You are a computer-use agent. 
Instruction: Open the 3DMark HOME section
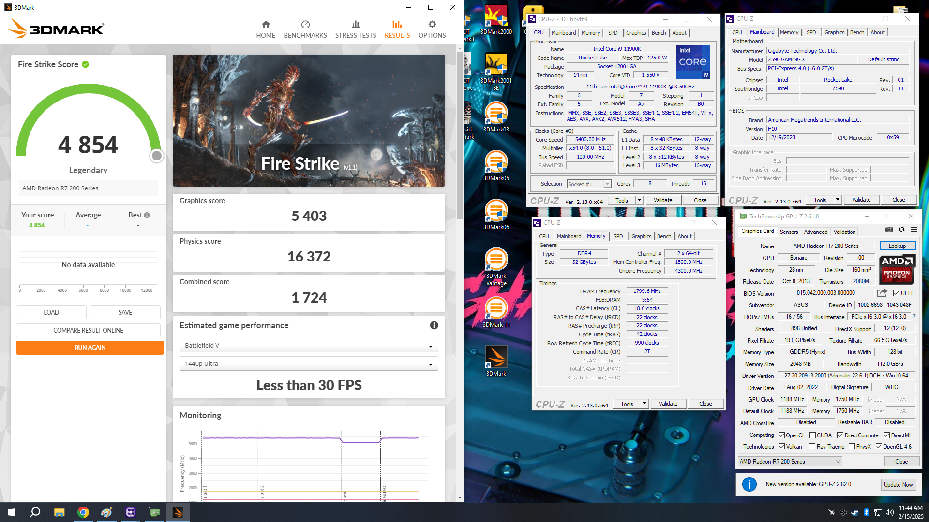(266, 29)
